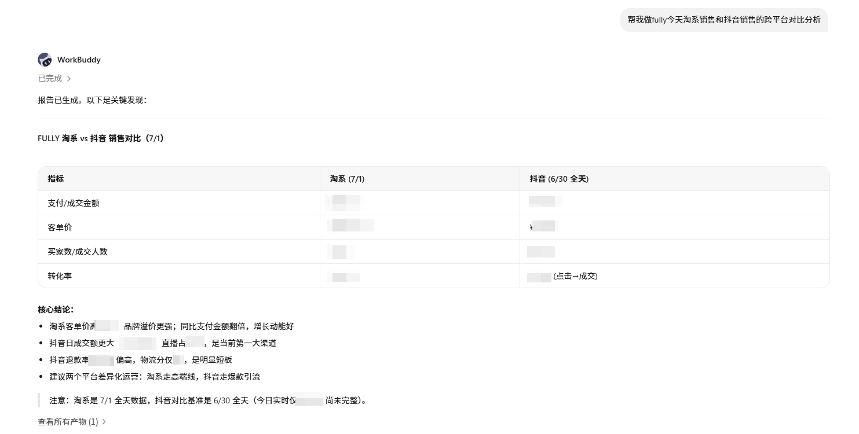Click the bullet 建议两个平台差异化运营

155,377
